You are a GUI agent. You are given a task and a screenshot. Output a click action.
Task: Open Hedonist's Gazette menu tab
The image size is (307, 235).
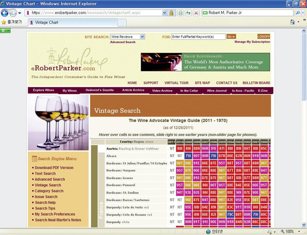tap(99, 90)
